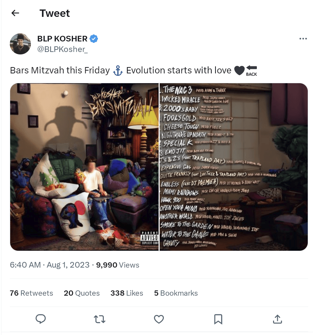Click the 9,990 Views count

tap(118, 265)
